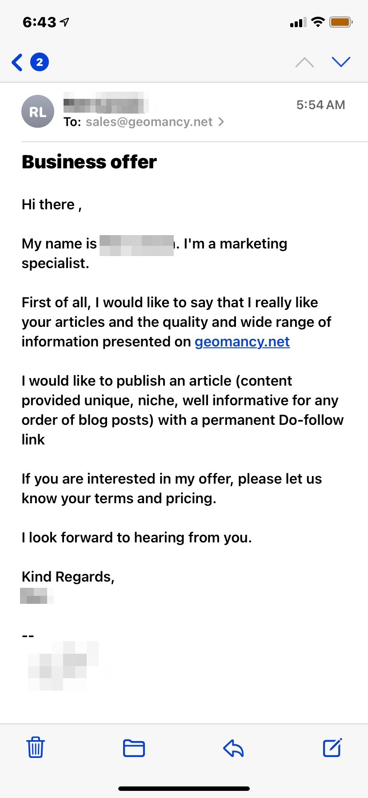The width and height of the screenshot is (368, 798).
Task: Tap the unread count badge showing 2
Action: [x=40, y=62]
